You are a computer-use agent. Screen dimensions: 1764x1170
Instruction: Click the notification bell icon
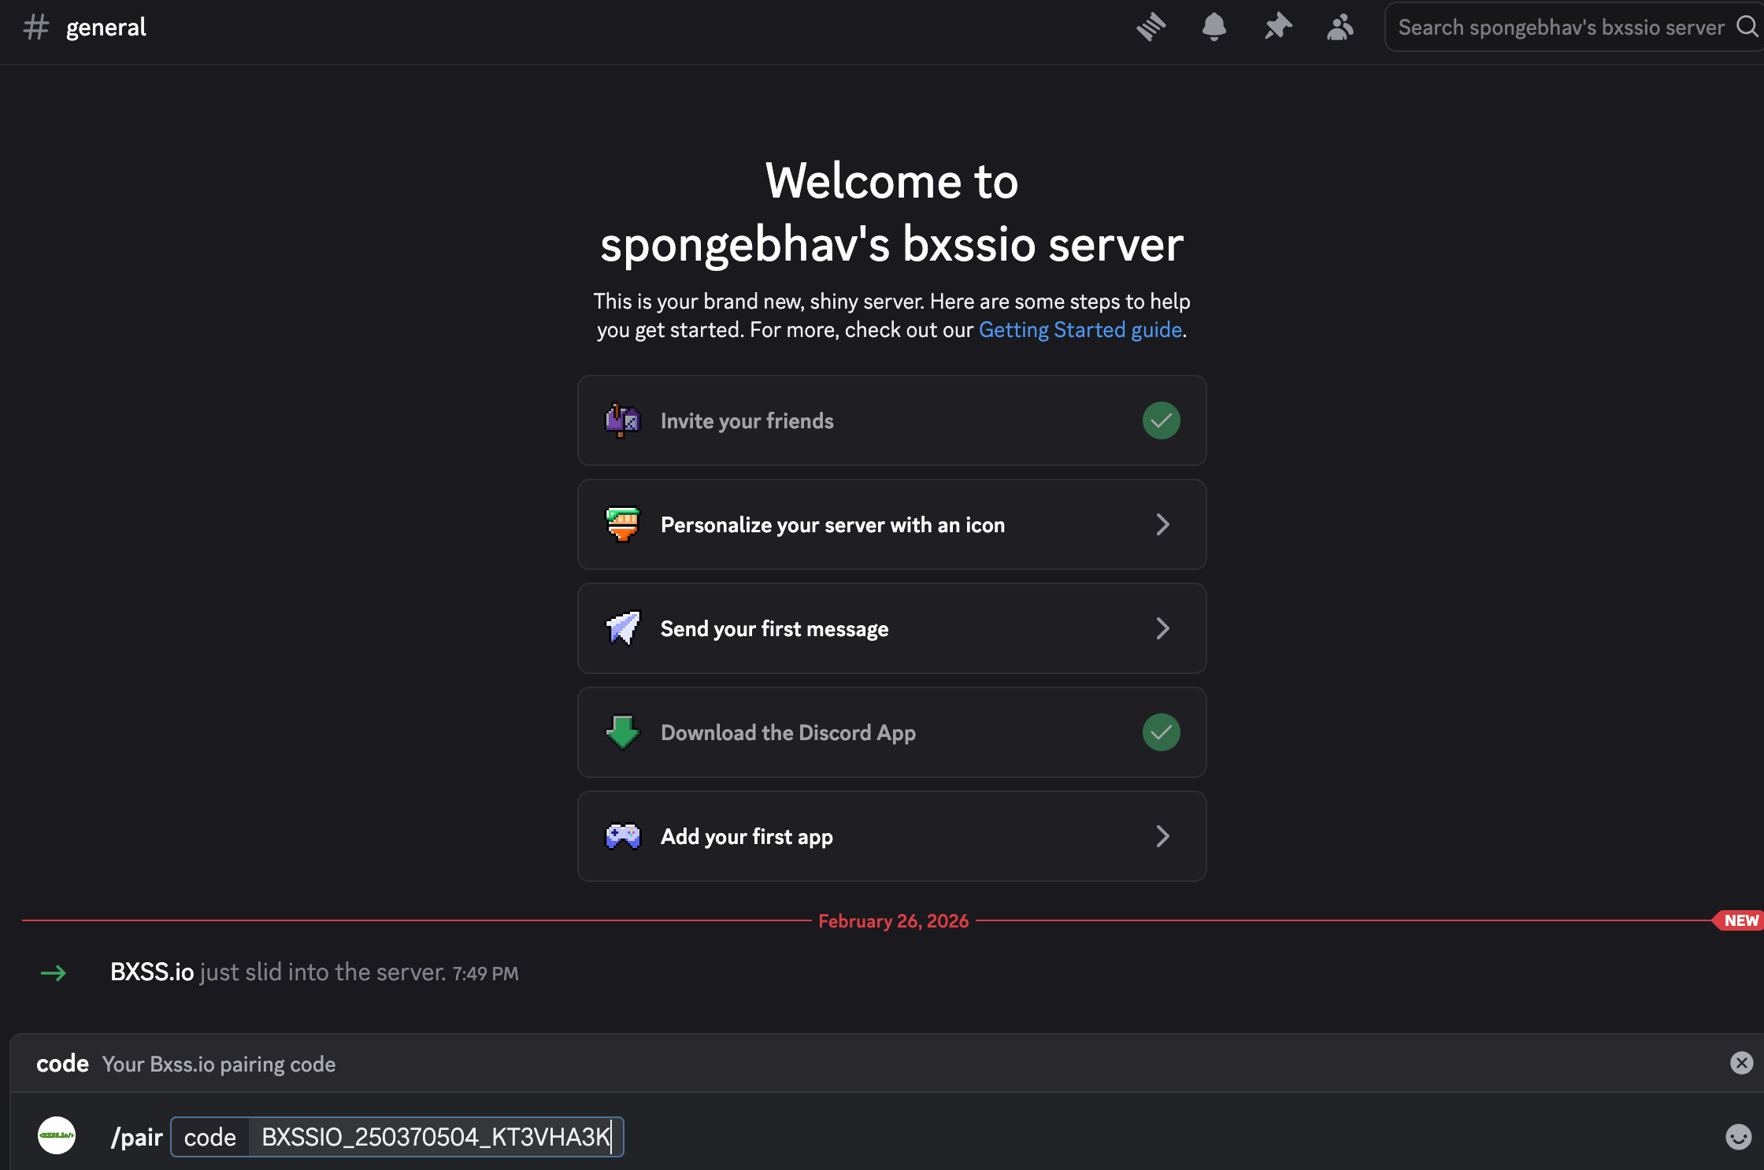1214,27
